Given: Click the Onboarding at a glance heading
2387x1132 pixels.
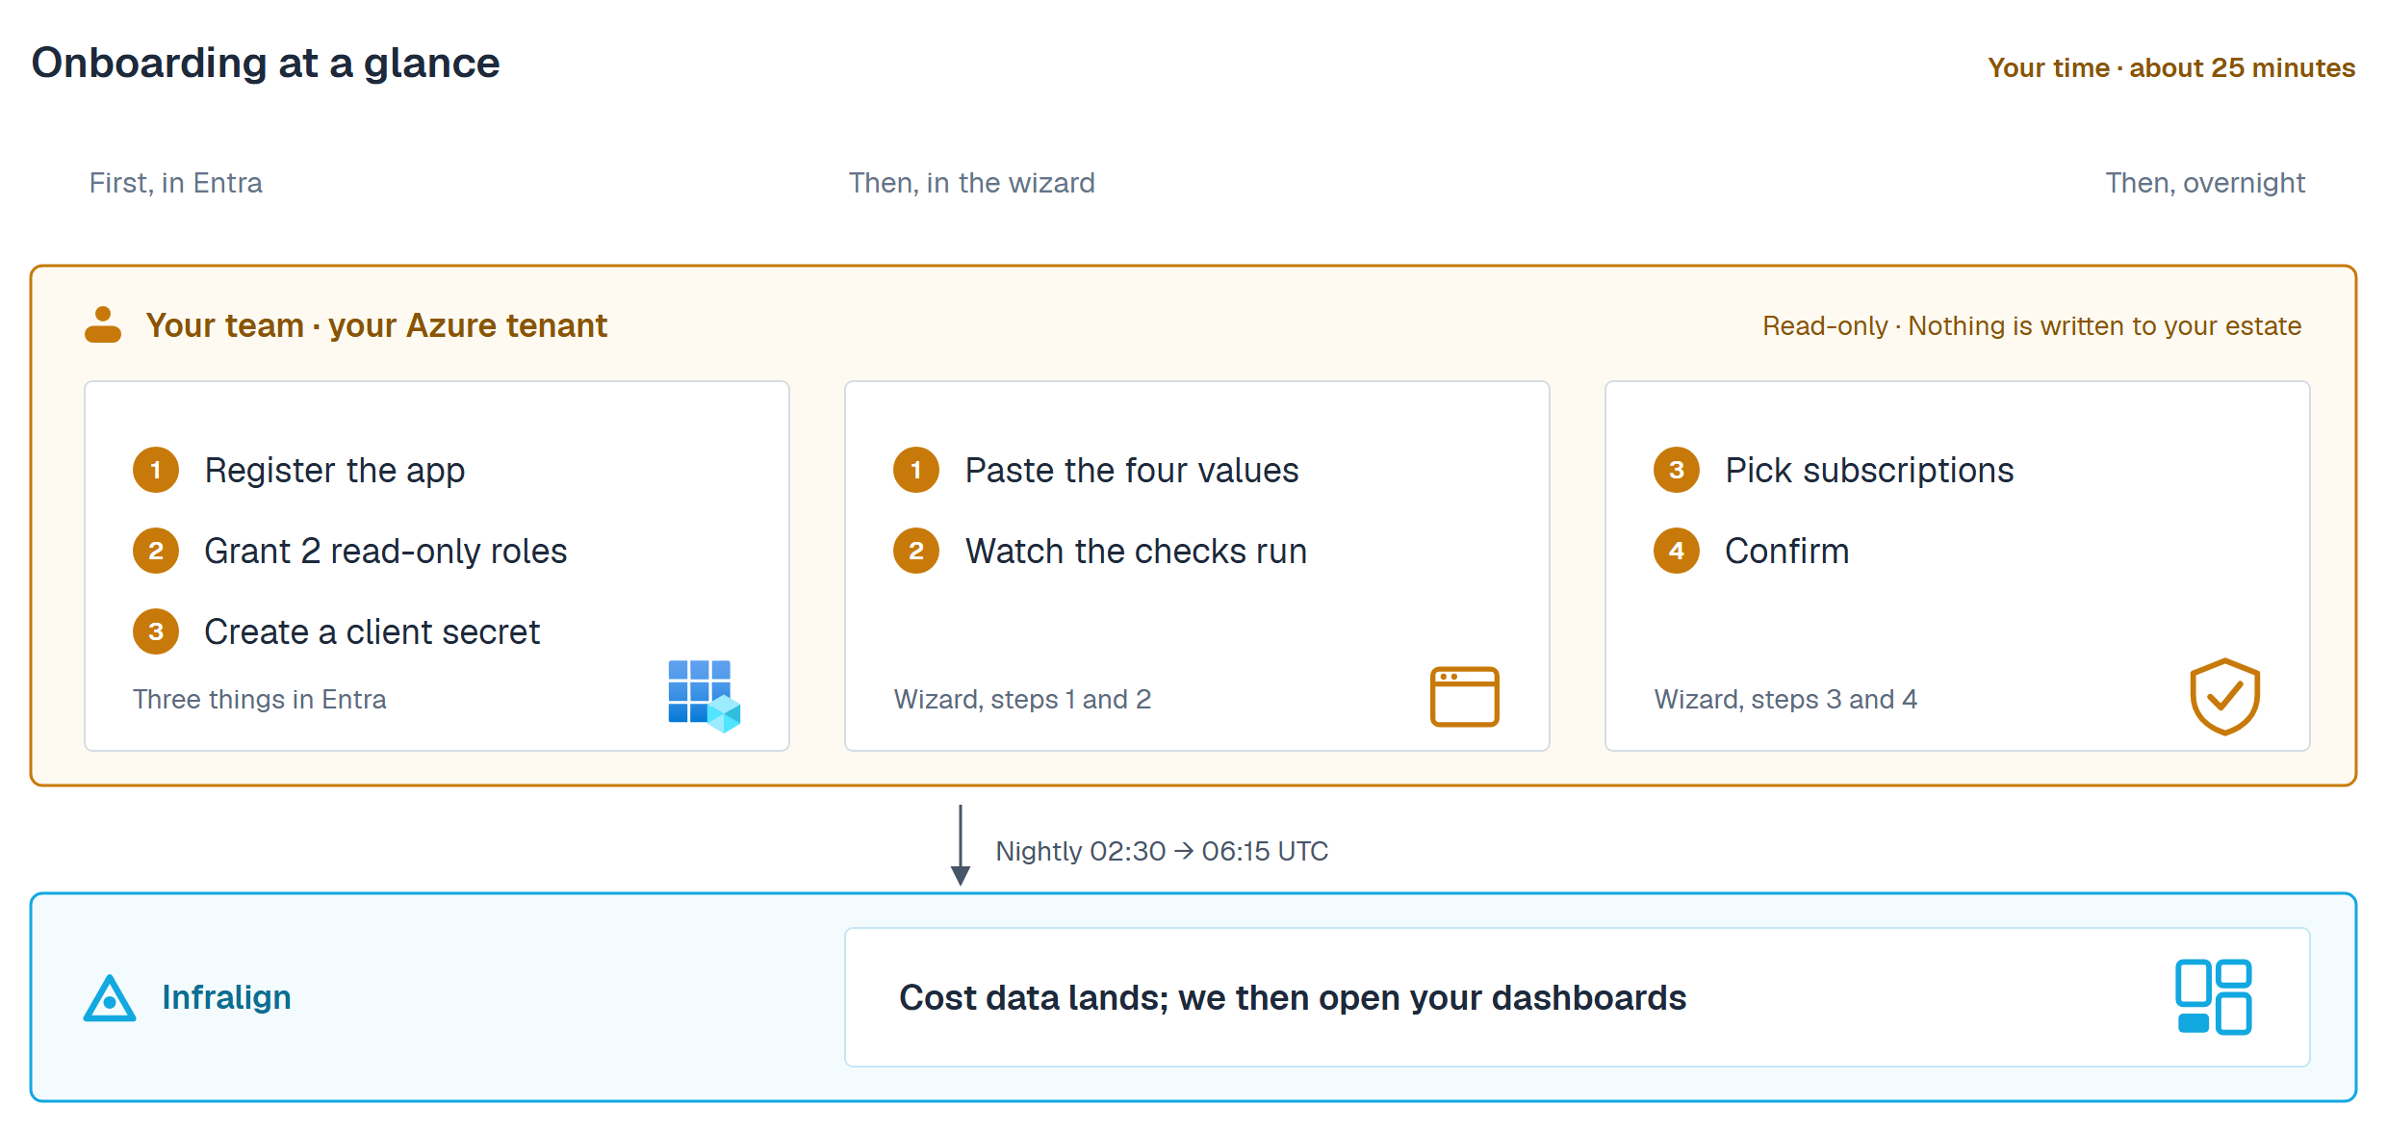Looking at the screenshot, I should point(266,64).
